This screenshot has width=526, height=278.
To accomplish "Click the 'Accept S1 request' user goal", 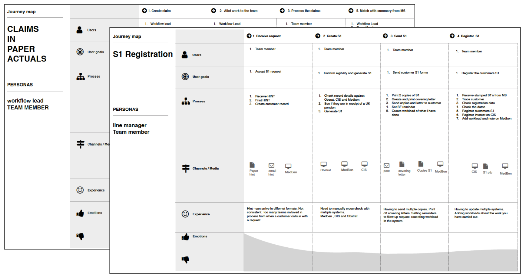I will coord(268,72).
